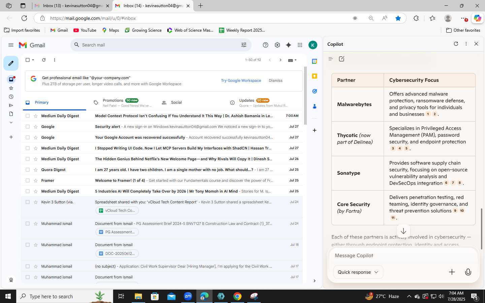Go to newer emails page arrow
This screenshot has height=303, width=485.
[270, 60]
